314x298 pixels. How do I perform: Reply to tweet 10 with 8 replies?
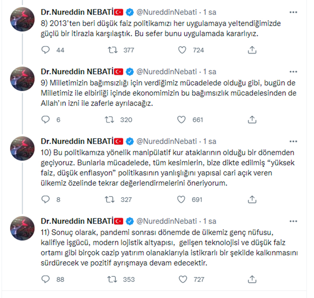[45, 199]
